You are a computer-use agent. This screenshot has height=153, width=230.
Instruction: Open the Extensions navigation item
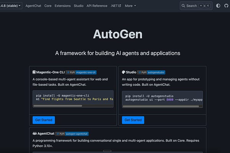tap(62, 6)
